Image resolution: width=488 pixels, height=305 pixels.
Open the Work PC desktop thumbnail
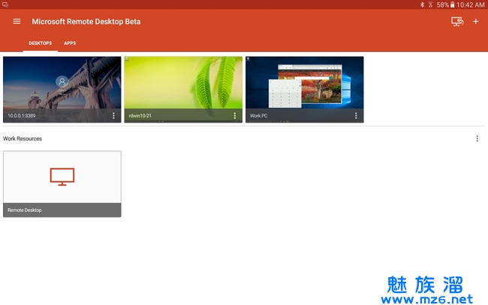click(x=304, y=83)
